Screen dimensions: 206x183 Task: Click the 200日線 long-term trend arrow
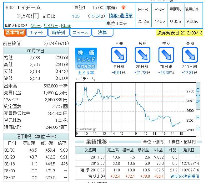coord(190,55)
